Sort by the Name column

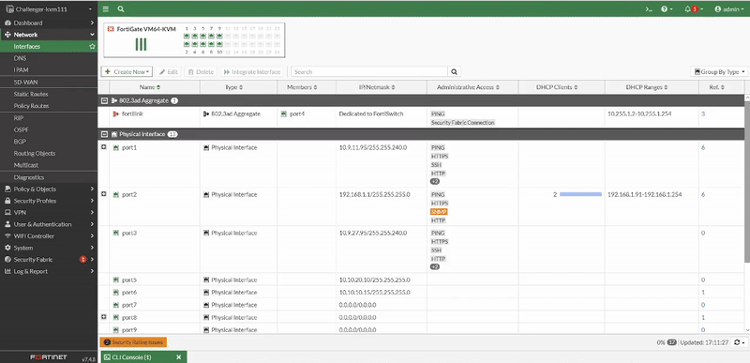(x=150, y=87)
